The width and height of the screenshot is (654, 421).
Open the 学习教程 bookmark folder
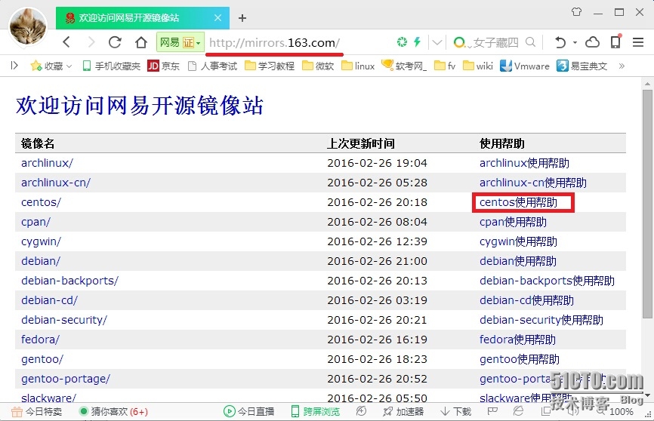tap(270, 66)
